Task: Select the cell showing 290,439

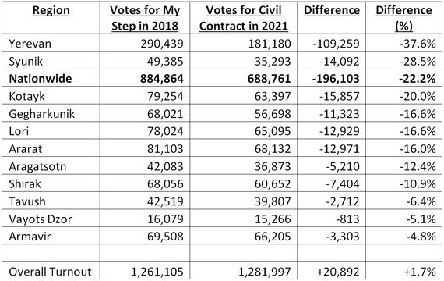Action: (162, 44)
